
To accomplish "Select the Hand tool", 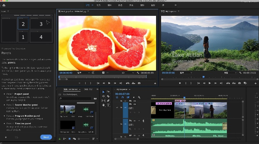I will click(x=103, y=105).
